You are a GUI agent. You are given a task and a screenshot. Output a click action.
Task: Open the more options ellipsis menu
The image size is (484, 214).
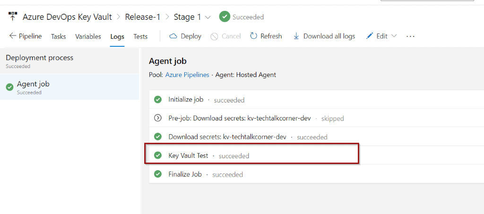point(411,36)
